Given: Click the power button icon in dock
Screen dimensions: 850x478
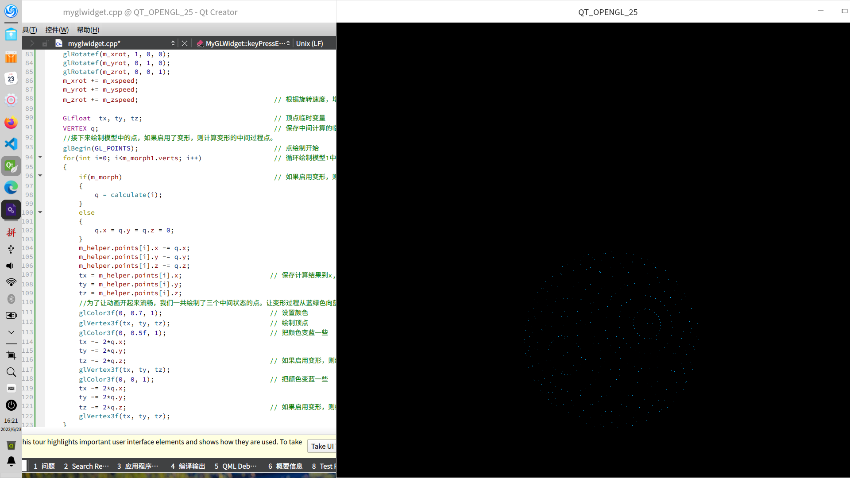Looking at the screenshot, I should tap(11, 405).
